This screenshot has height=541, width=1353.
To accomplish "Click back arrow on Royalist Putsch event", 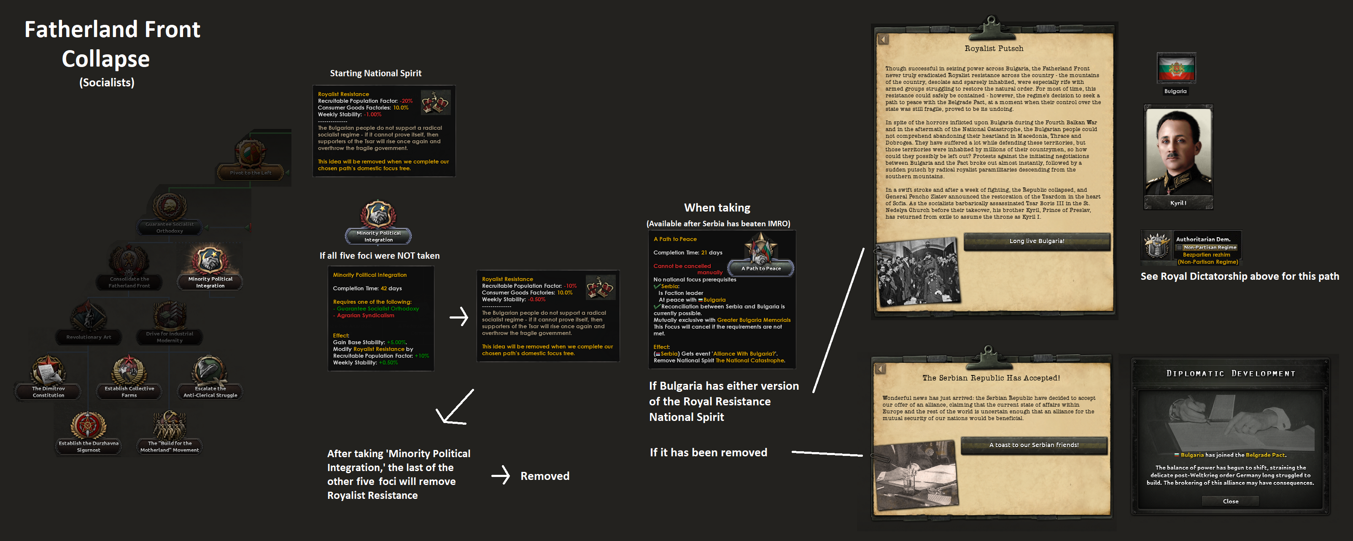I will pos(883,40).
